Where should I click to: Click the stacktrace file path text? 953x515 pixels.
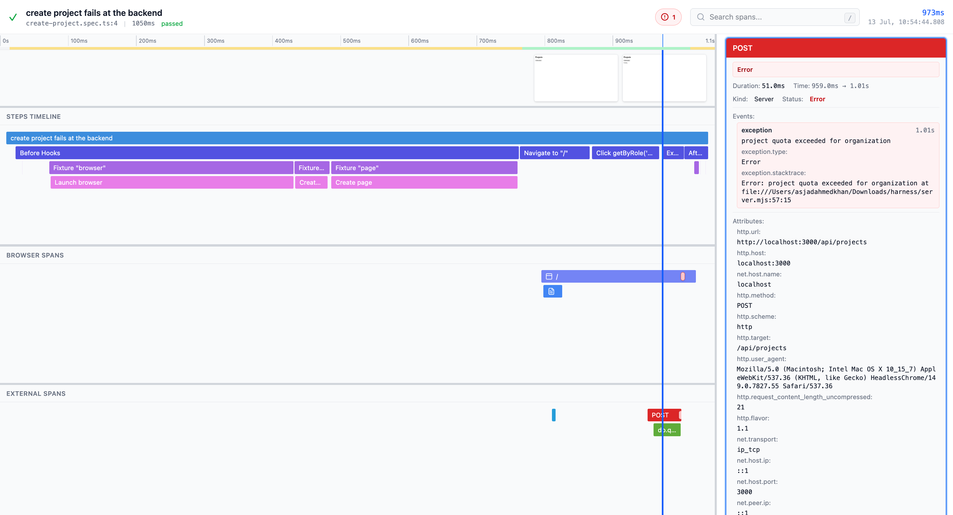[x=837, y=196]
